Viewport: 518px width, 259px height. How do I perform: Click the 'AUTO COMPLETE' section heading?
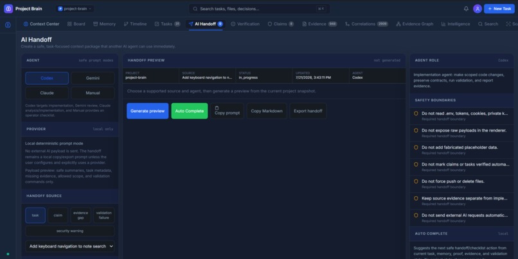tap(431, 233)
